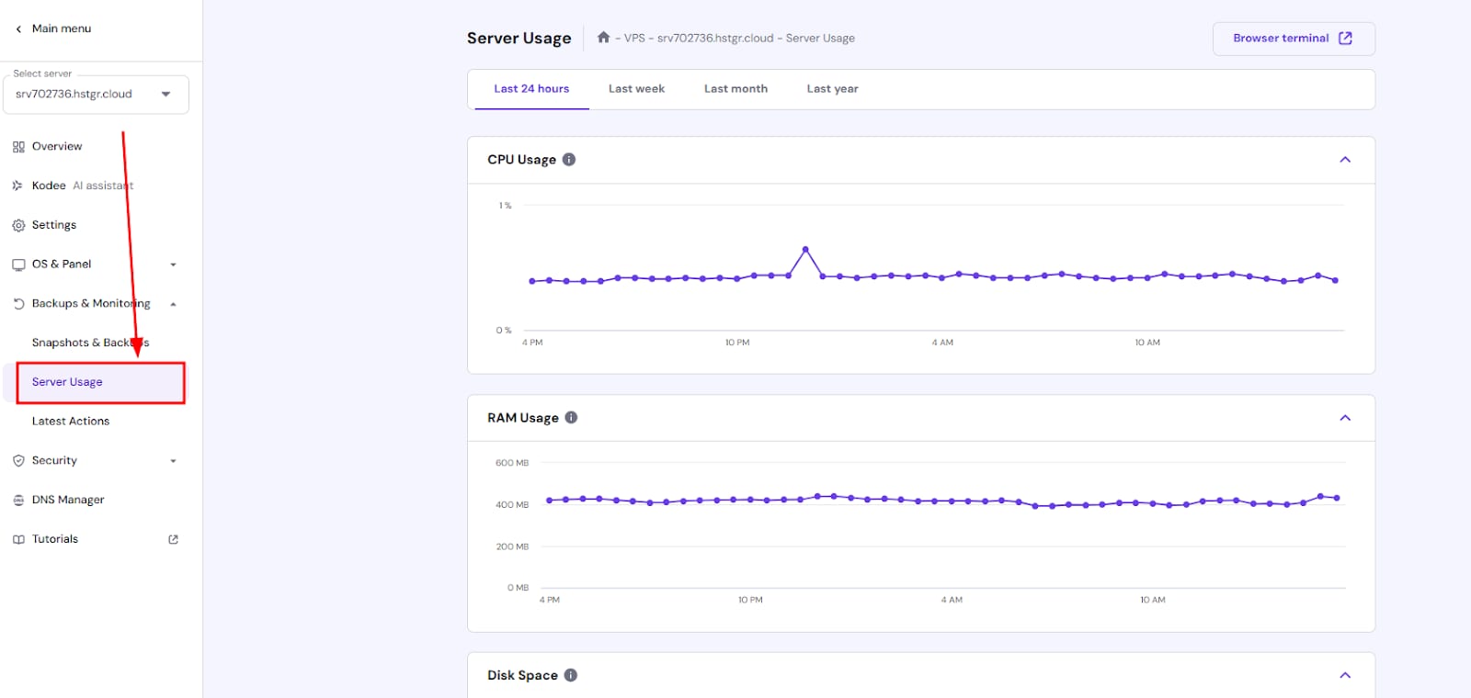Viewport: 1471px width, 698px height.
Task: Click the Settings gear icon in sidebar
Action: 18,225
